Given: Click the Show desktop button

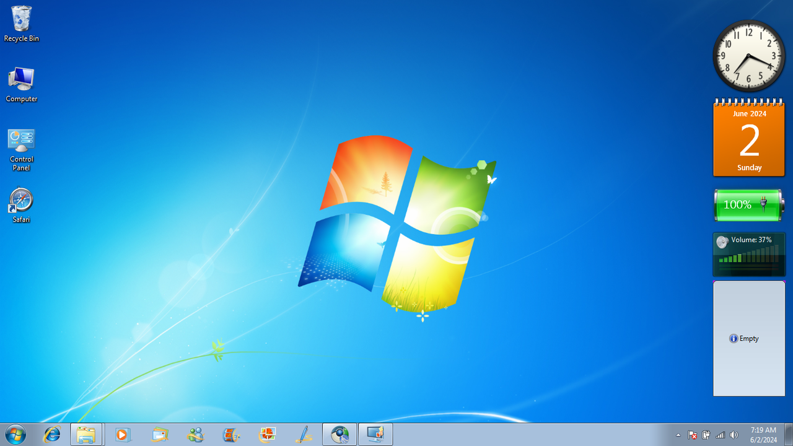Looking at the screenshot, I should click(788, 435).
